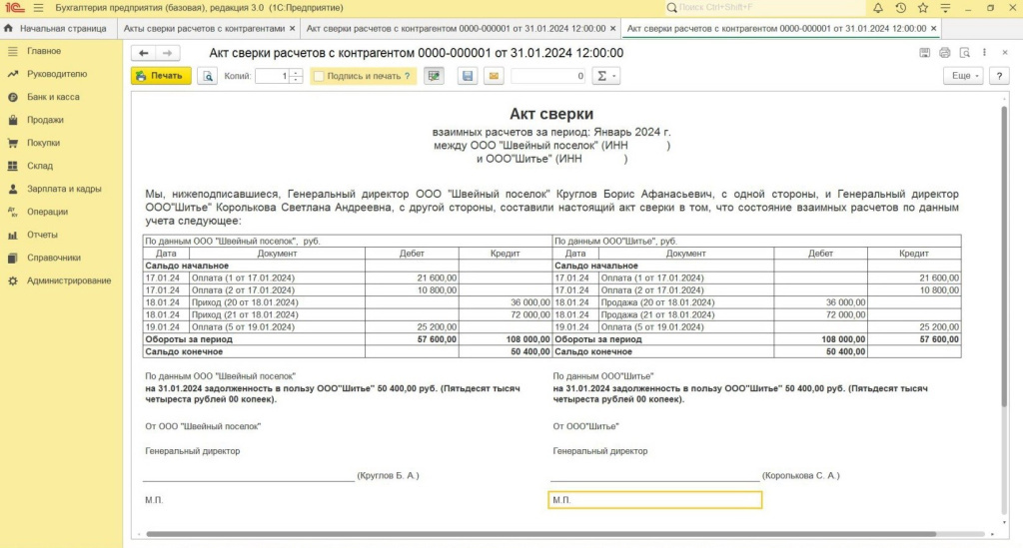Click the help question mark button

pyautogui.click(x=998, y=76)
